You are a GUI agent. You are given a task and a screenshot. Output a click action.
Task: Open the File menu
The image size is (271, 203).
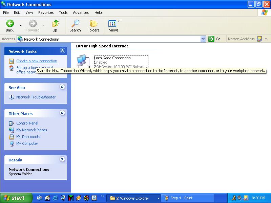[6, 13]
